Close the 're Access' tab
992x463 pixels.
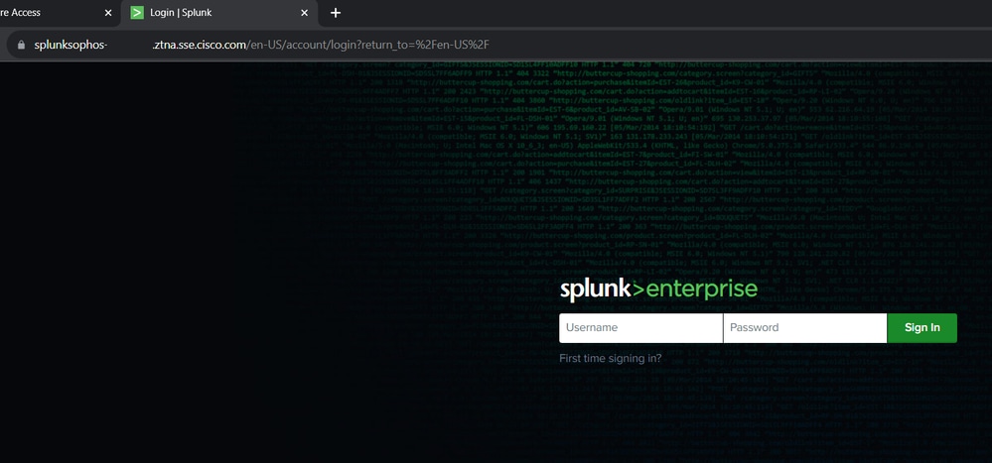click(x=108, y=13)
